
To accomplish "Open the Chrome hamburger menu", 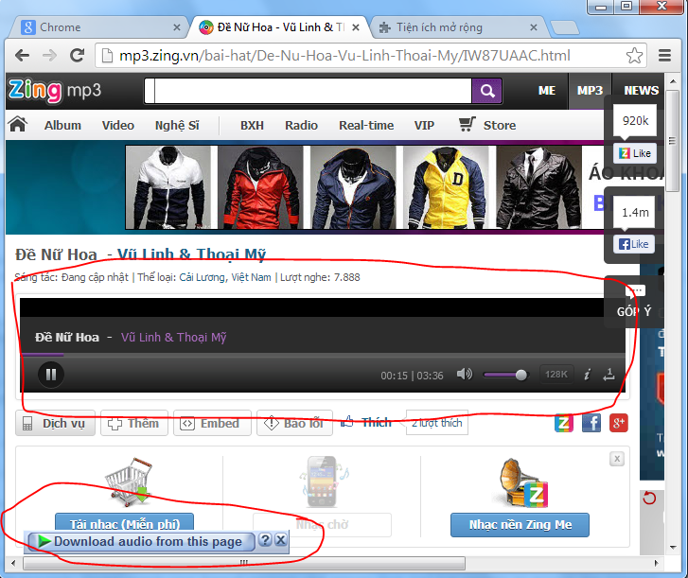I will pos(664,55).
